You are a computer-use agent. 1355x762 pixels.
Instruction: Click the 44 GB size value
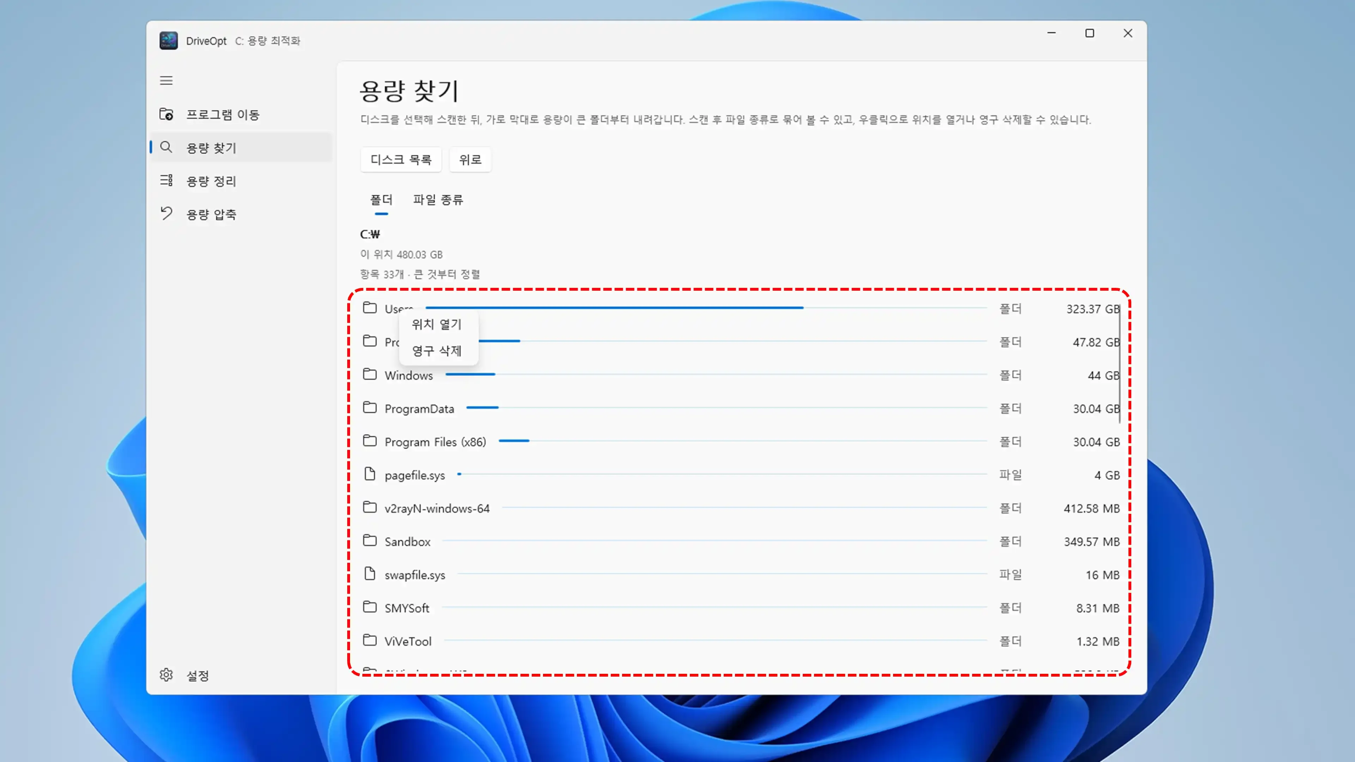point(1103,375)
